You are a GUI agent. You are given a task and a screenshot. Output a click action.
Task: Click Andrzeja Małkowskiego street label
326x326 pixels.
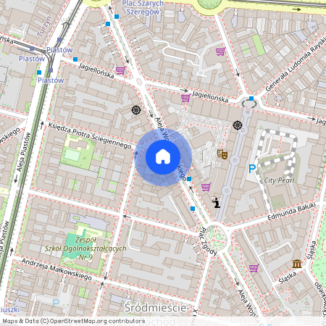[x=57, y=269]
